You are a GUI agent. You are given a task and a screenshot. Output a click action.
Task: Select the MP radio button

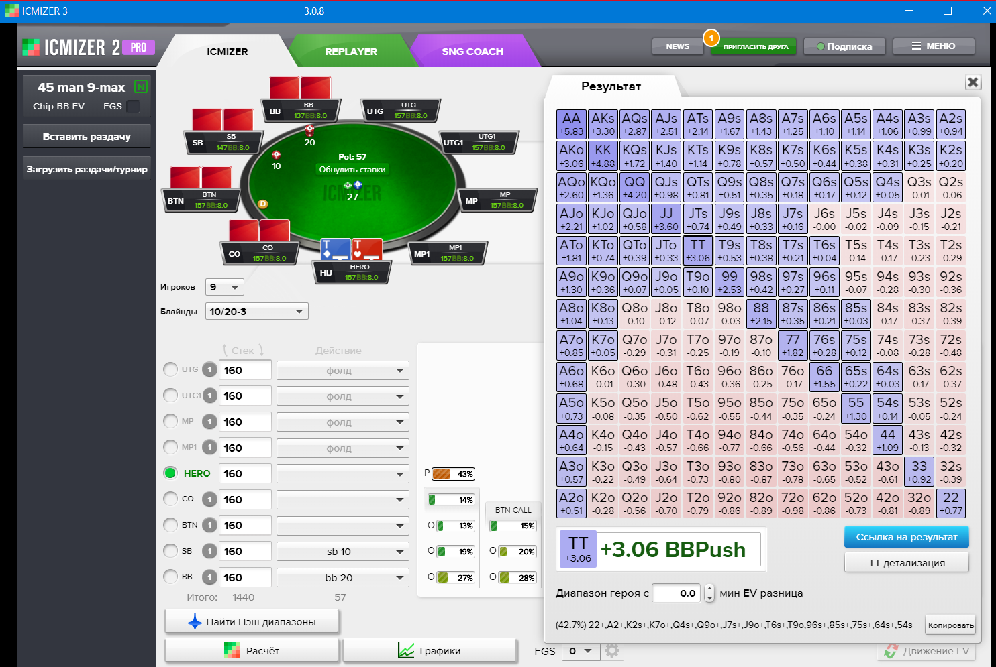coord(170,421)
